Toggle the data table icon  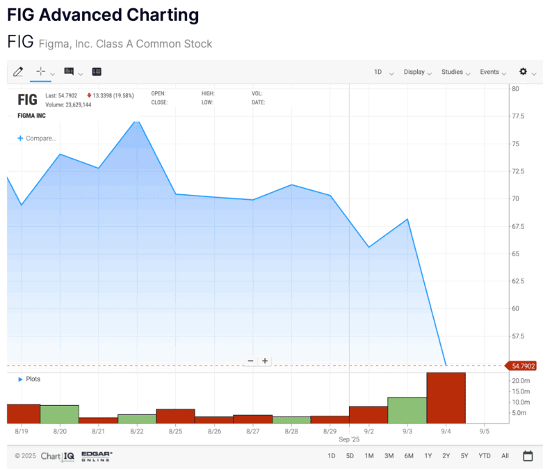tap(97, 72)
